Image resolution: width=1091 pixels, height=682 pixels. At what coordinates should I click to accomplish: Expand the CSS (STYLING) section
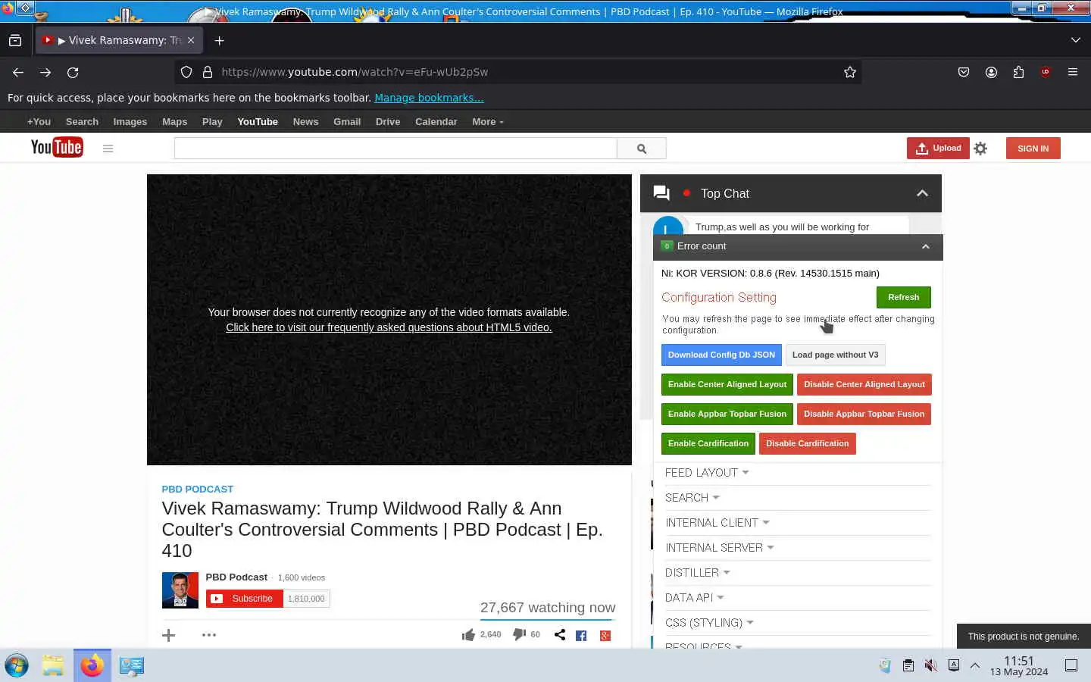tap(709, 623)
